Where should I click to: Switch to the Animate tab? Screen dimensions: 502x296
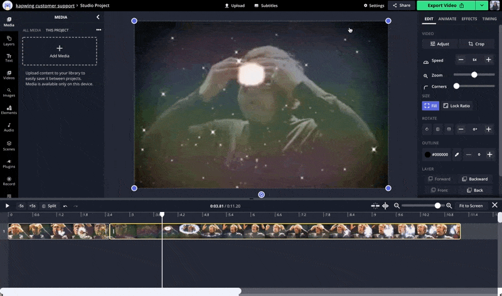[x=447, y=19]
